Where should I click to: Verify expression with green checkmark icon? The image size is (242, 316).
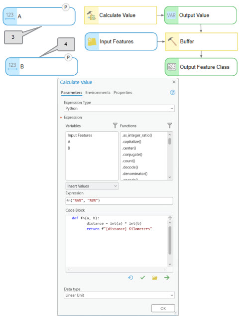[142, 278]
